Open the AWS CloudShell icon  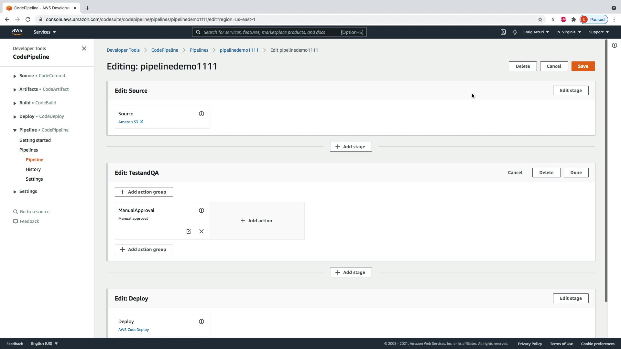[503, 32]
